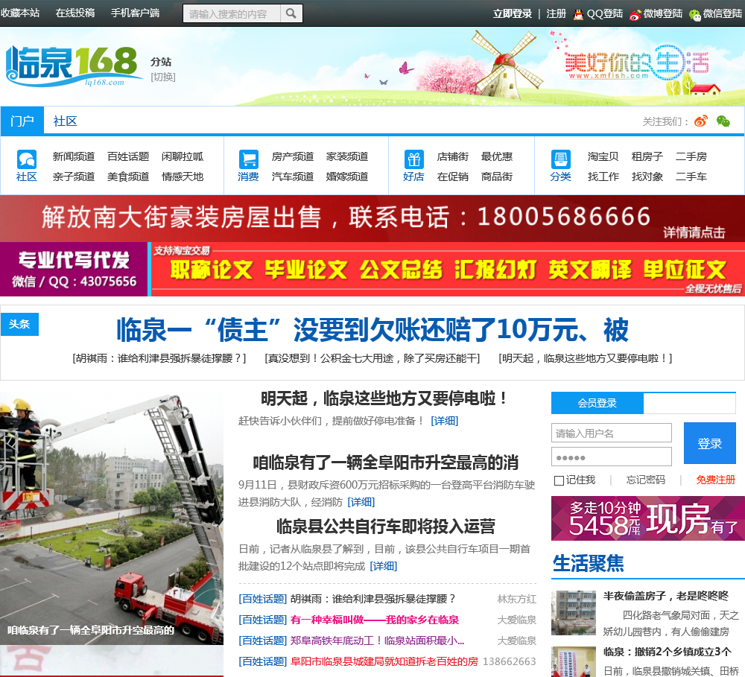This screenshot has height=677, width=745.
Task: Click 注册 link in top bar
Action: point(556,13)
